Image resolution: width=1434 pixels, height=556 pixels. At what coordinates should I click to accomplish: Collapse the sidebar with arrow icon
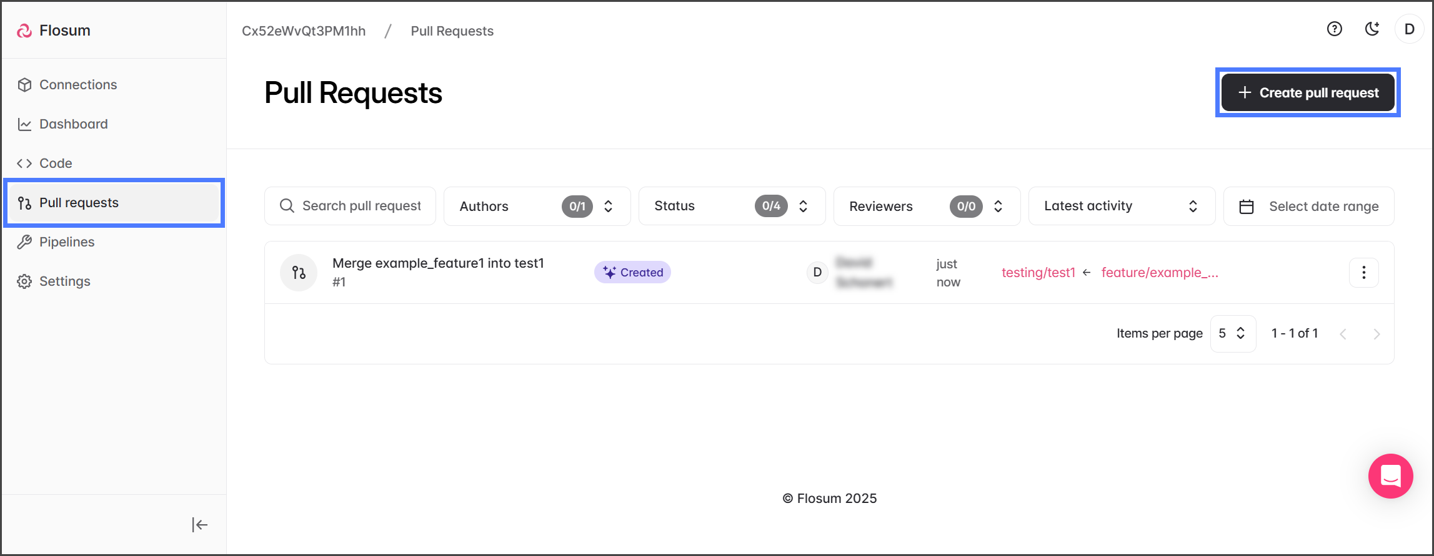[199, 525]
